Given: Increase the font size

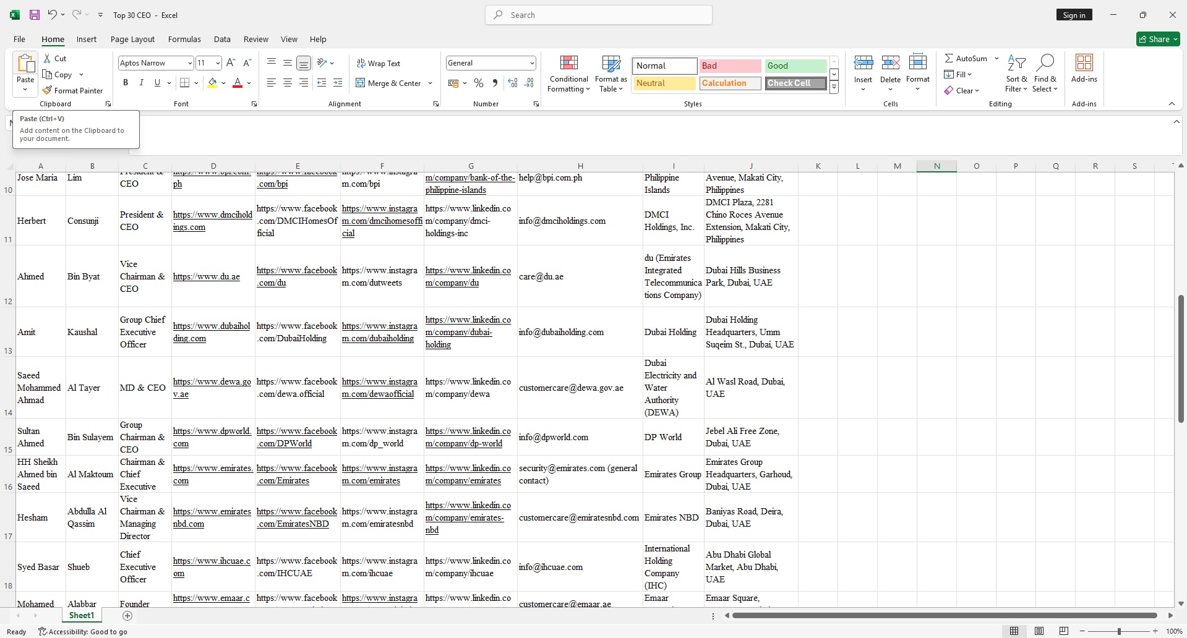Looking at the screenshot, I should (231, 62).
